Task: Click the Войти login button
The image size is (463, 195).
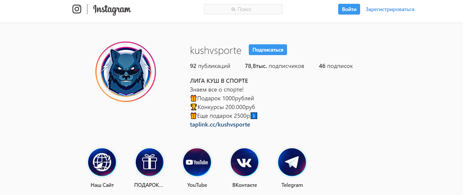Action: [349, 9]
